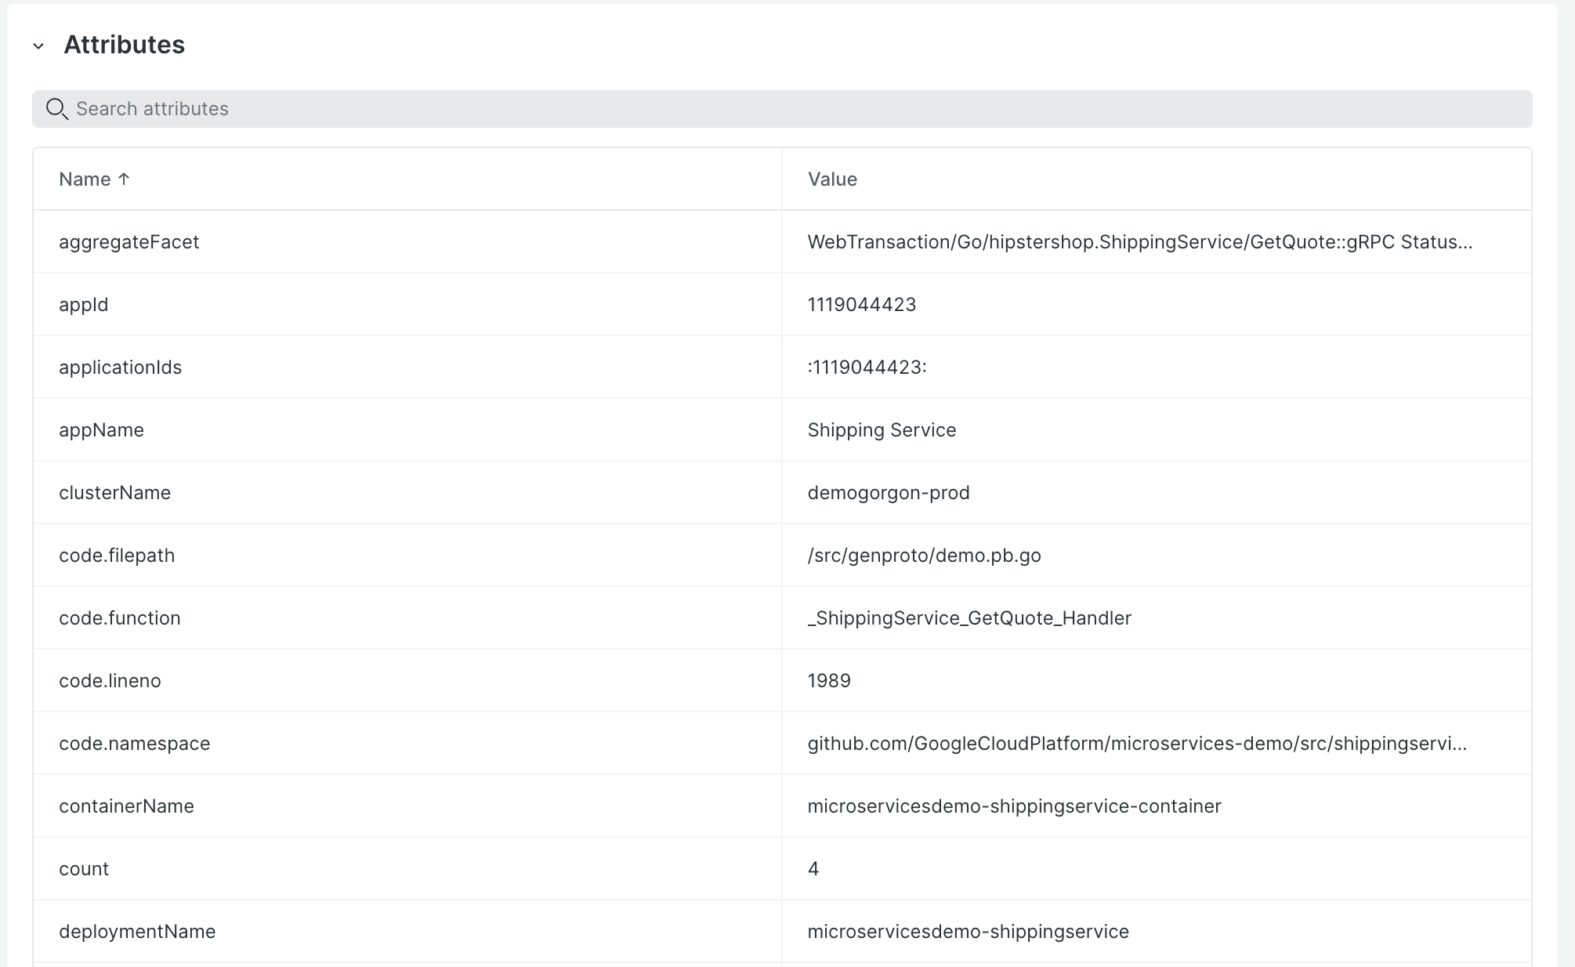Viewport: 1575px width, 967px height.
Task: Click the applicationIds value
Action: pos(867,367)
